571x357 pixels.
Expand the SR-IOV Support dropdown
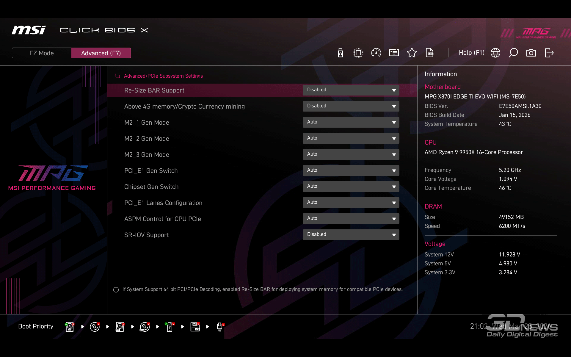(351, 235)
